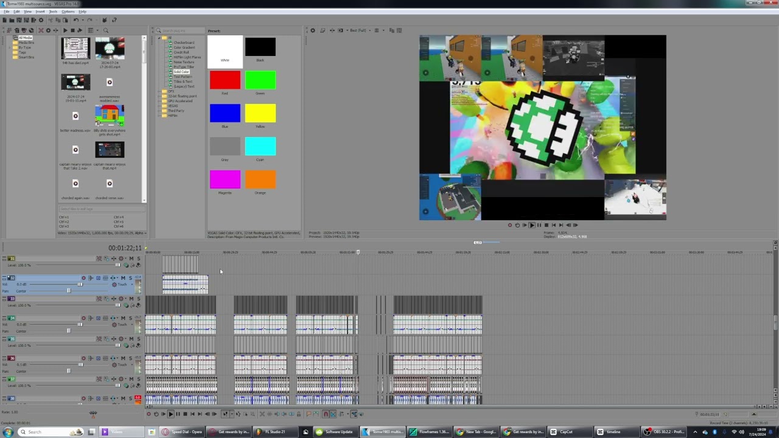Pause playback in the preview window
779x438 pixels.
pos(539,225)
